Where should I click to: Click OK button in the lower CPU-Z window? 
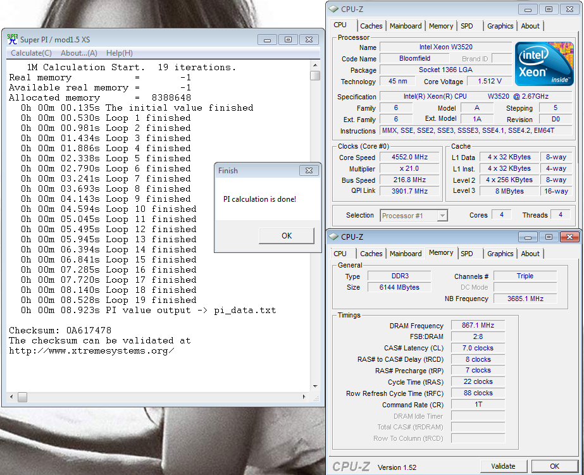click(x=554, y=466)
